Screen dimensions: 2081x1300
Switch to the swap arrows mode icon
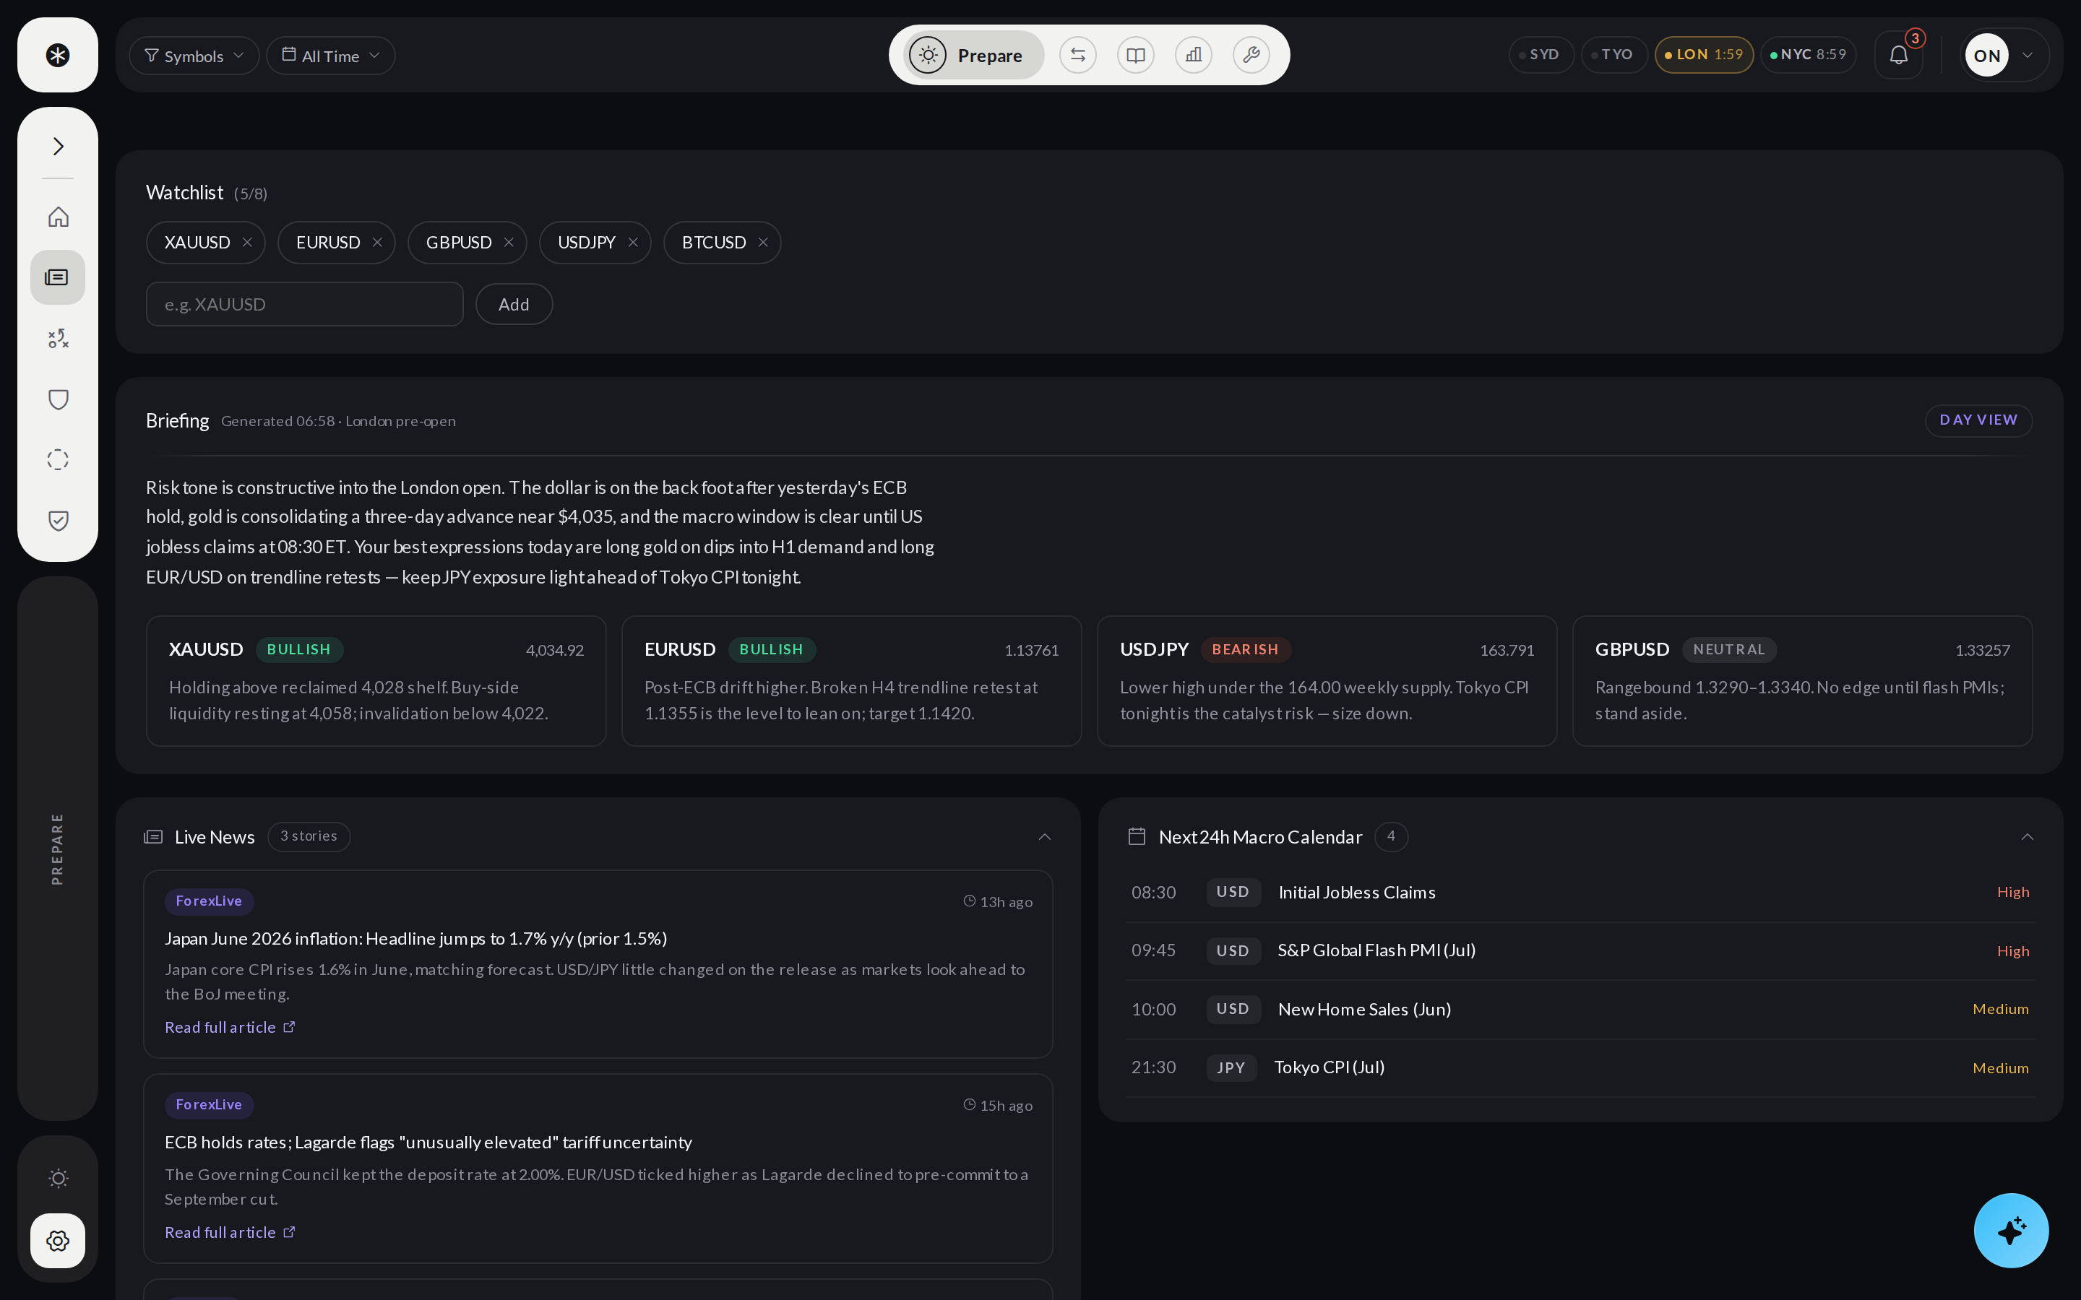(x=1077, y=55)
